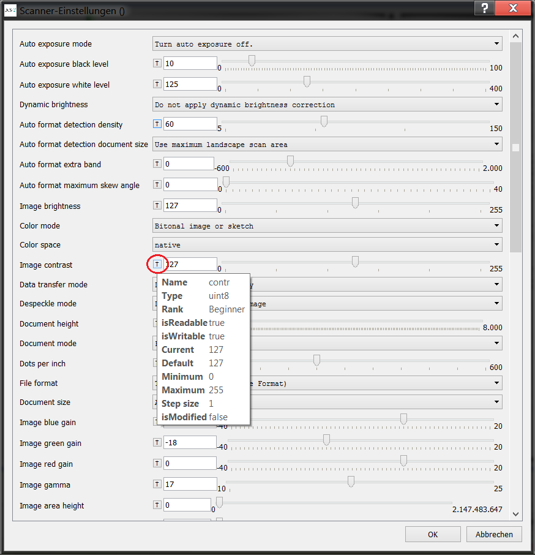This screenshot has height=555, width=535.
Task: Click 'Dots per inch' label
Action: coord(42,364)
